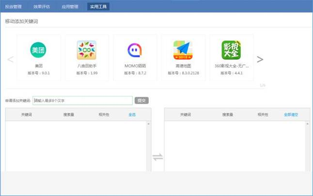Focus the keyword application input field
Image resolution: width=313 pixels, height=196 pixels.
click(82, 100)
